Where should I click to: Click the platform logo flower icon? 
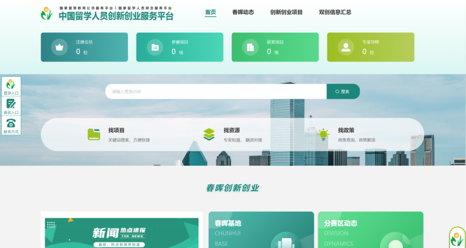coord(47,13)
